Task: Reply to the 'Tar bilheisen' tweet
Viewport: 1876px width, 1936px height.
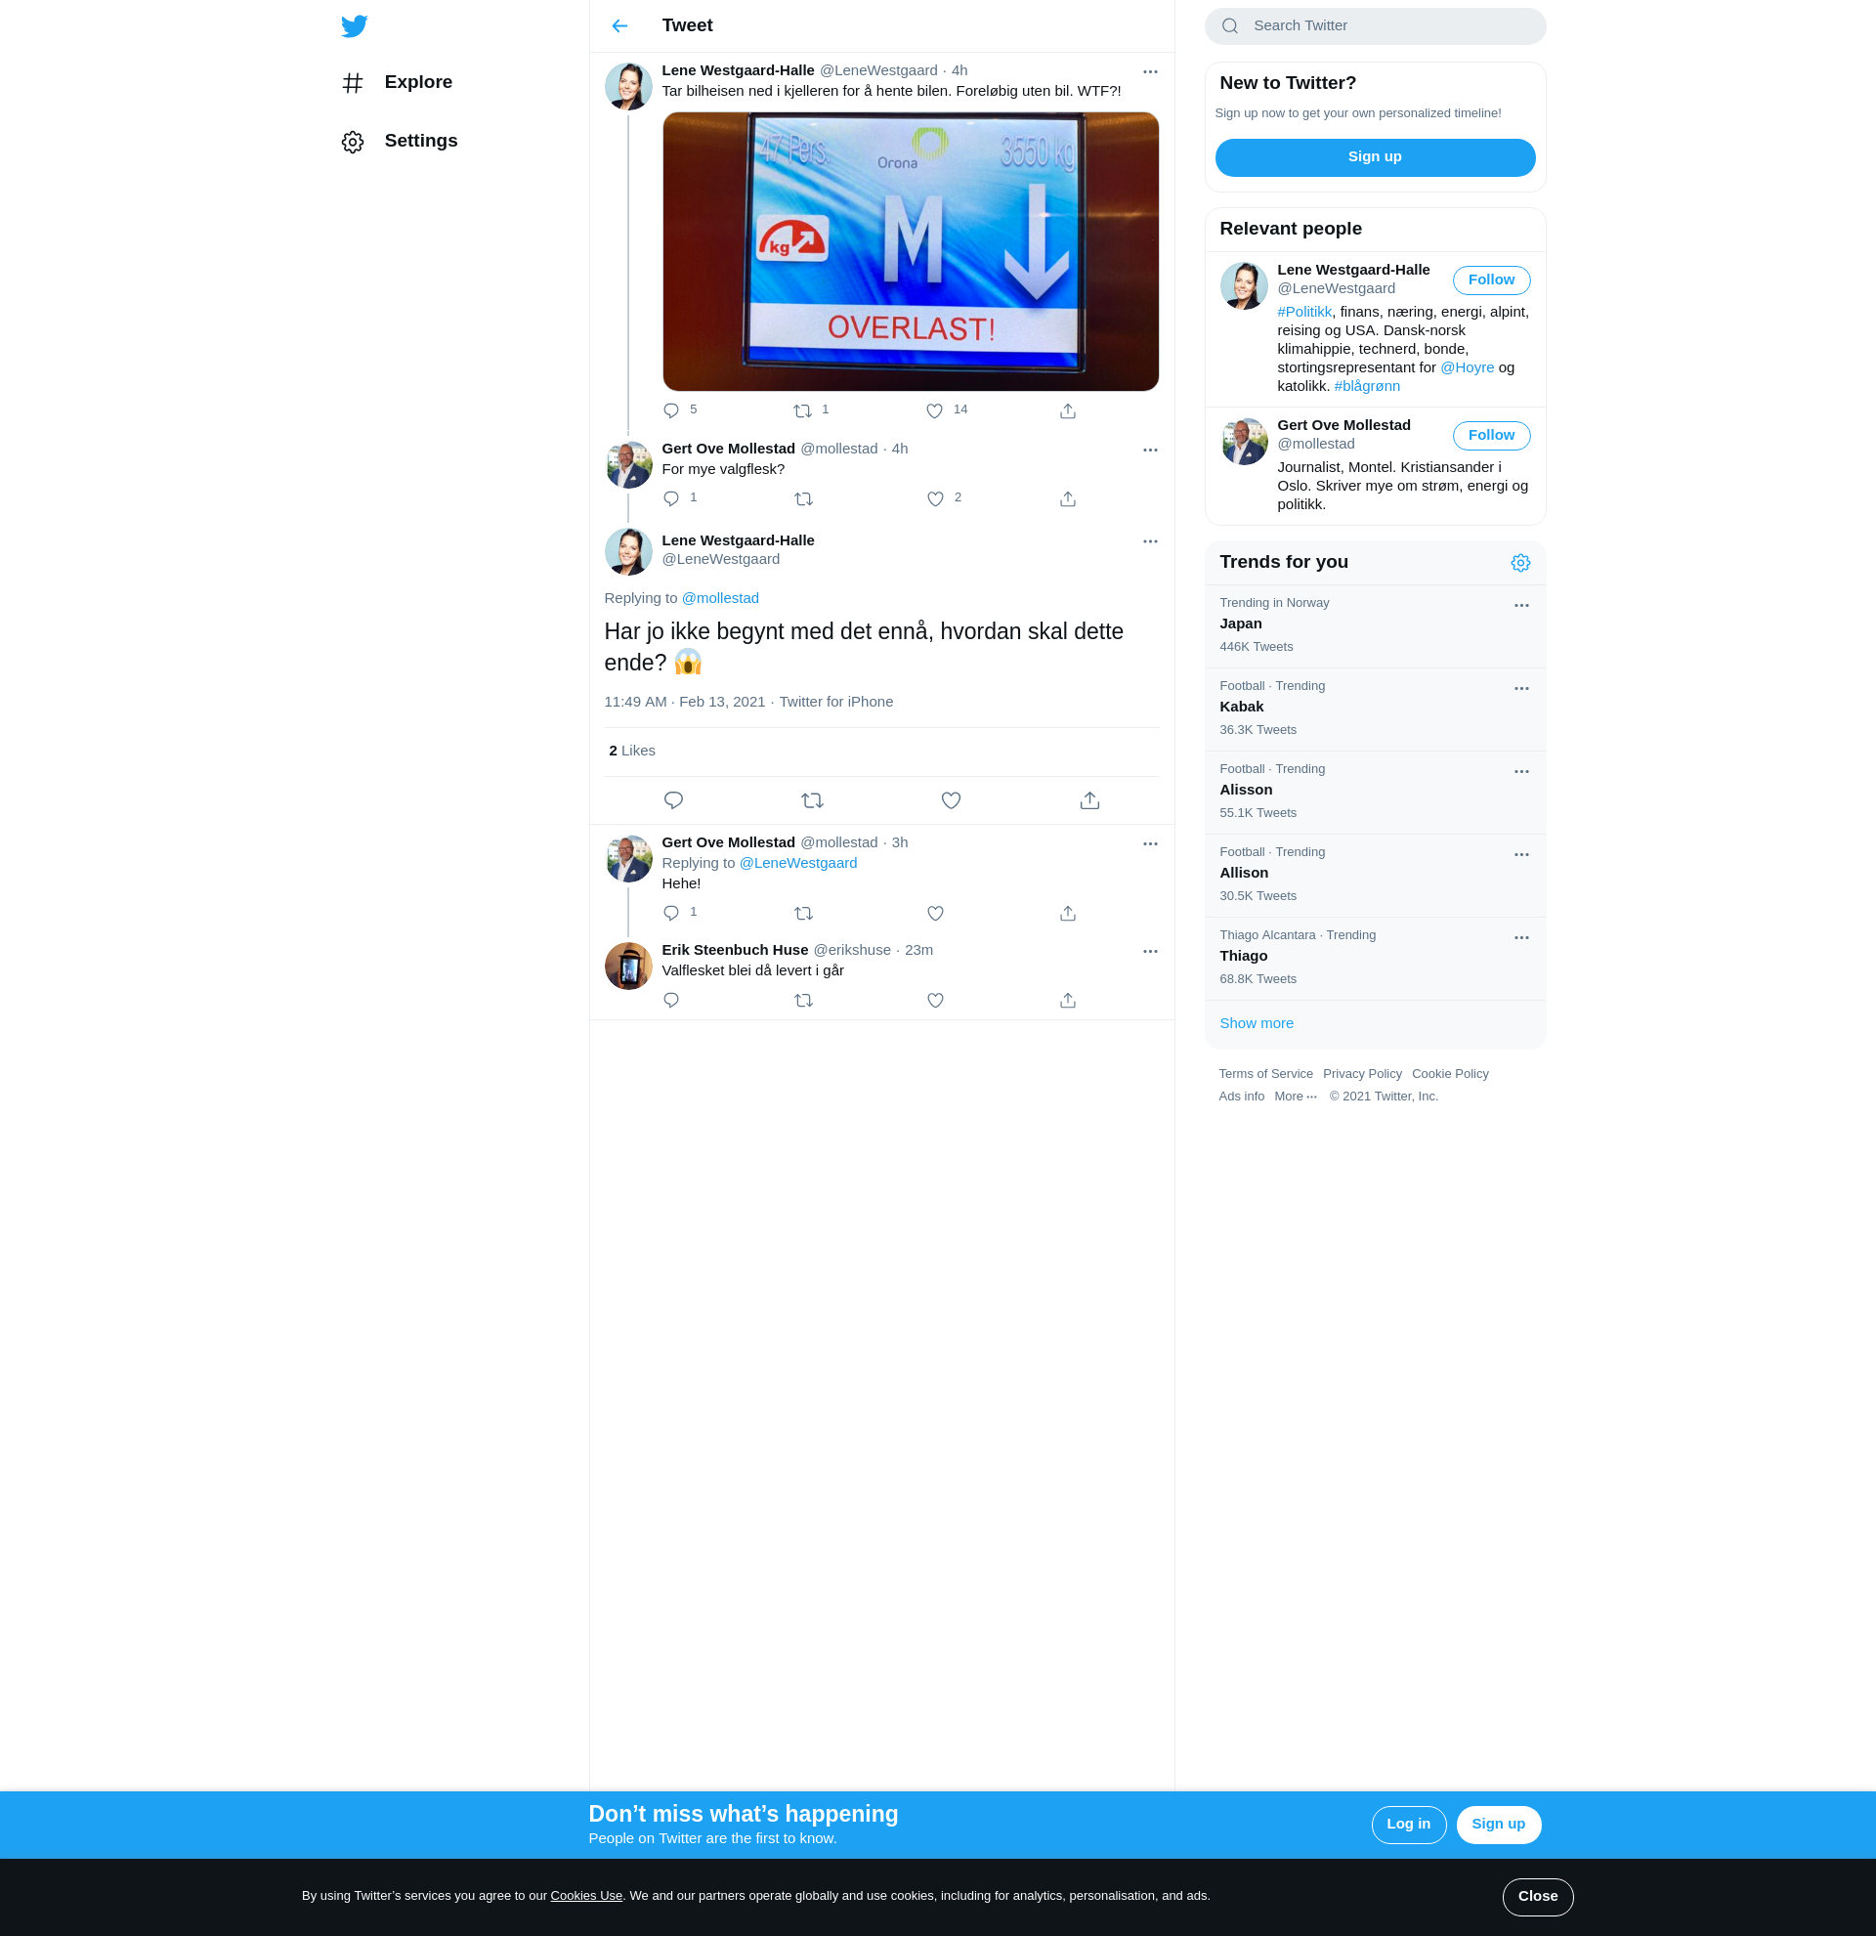Action: pos(671,410)
